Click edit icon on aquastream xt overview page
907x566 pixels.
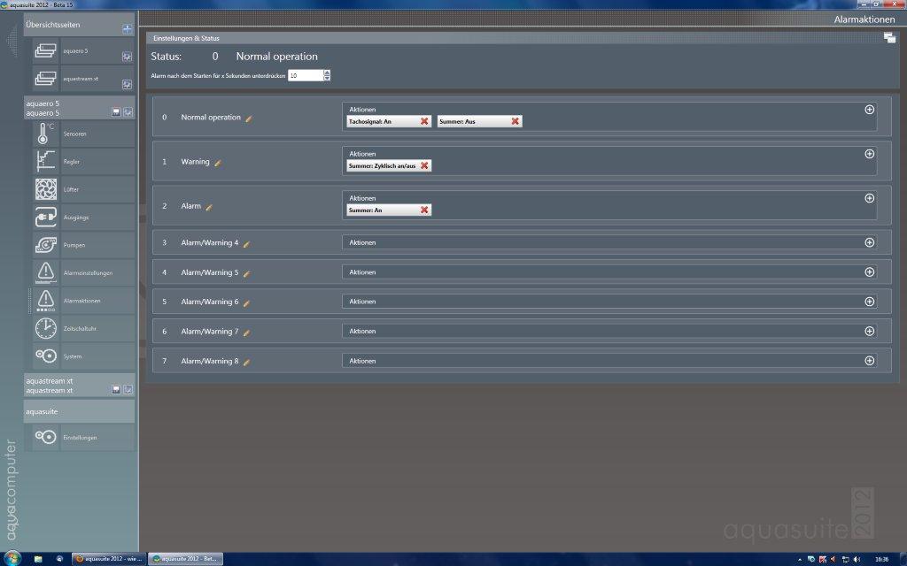click(127, 84)
